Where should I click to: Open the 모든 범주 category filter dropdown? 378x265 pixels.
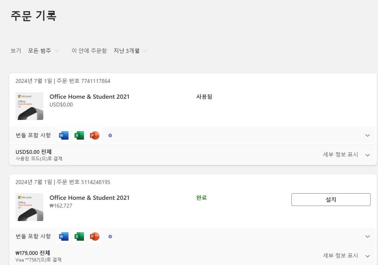click(43, 51)
